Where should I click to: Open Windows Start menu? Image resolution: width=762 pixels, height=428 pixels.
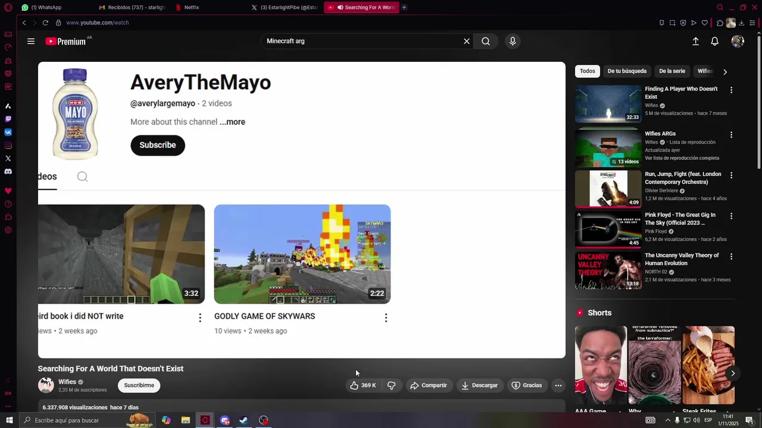pos(9,420)
